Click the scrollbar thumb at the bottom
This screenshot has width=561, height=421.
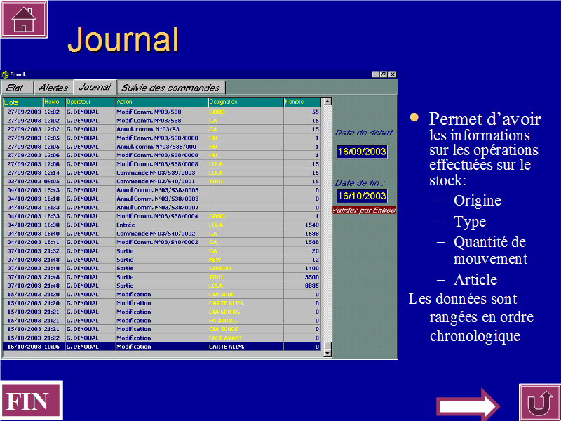(327, 346)
